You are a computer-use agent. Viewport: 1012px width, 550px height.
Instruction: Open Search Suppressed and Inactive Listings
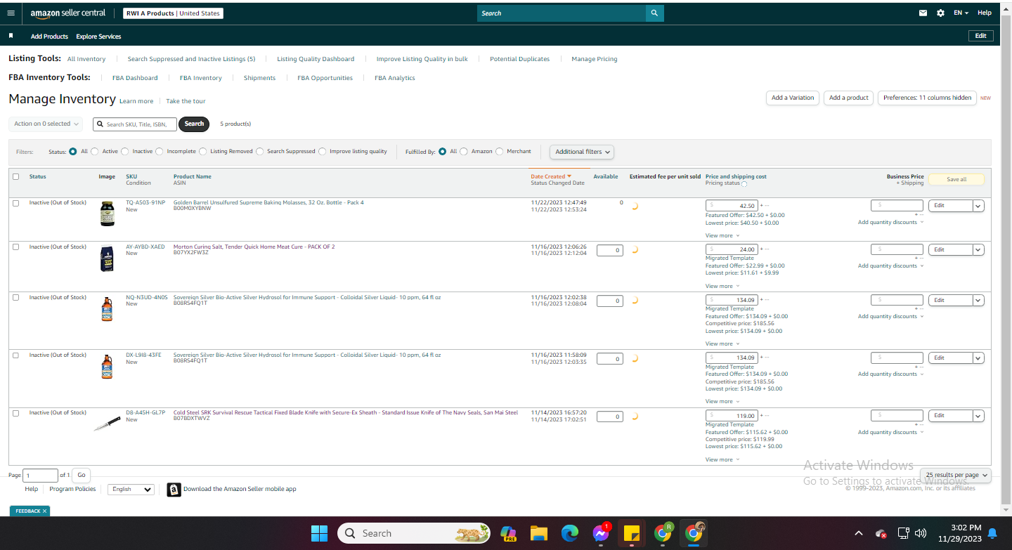tap(191, 59)
